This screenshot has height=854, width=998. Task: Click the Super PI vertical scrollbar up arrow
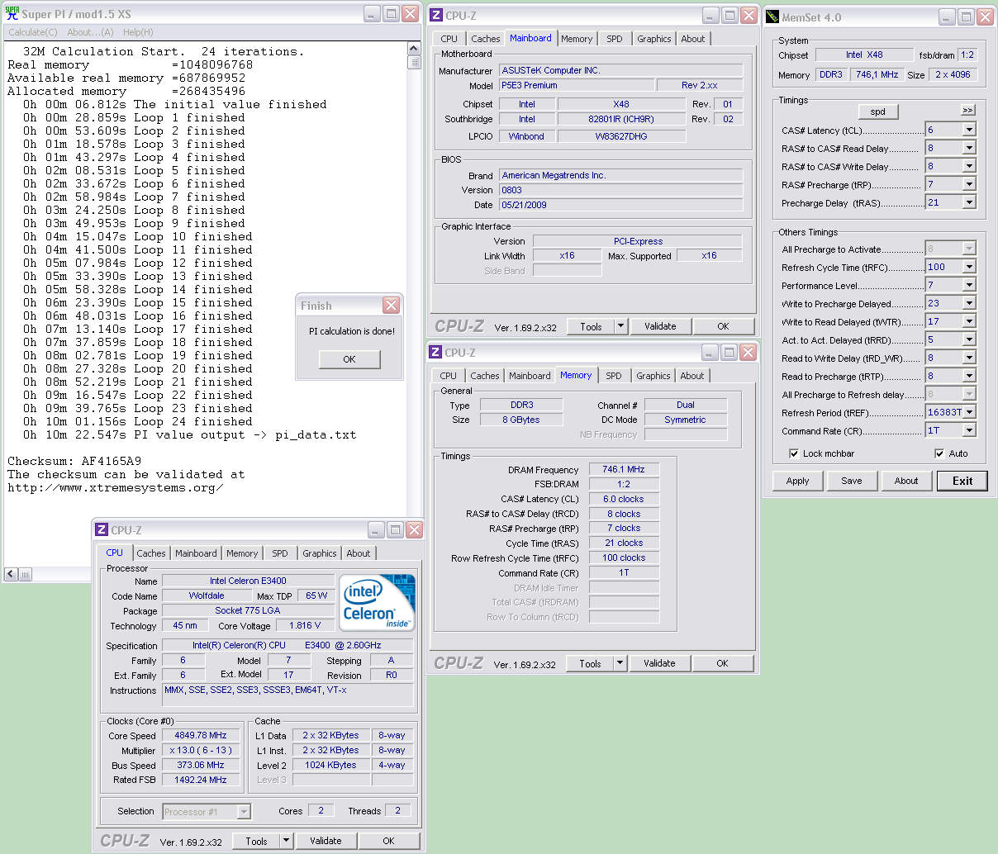coord(415,50)
